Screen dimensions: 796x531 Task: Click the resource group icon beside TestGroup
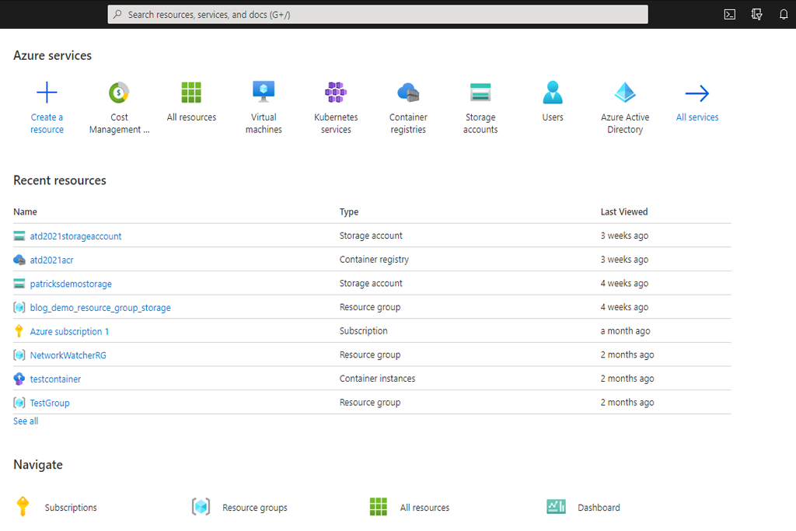(x=19, y=403)
